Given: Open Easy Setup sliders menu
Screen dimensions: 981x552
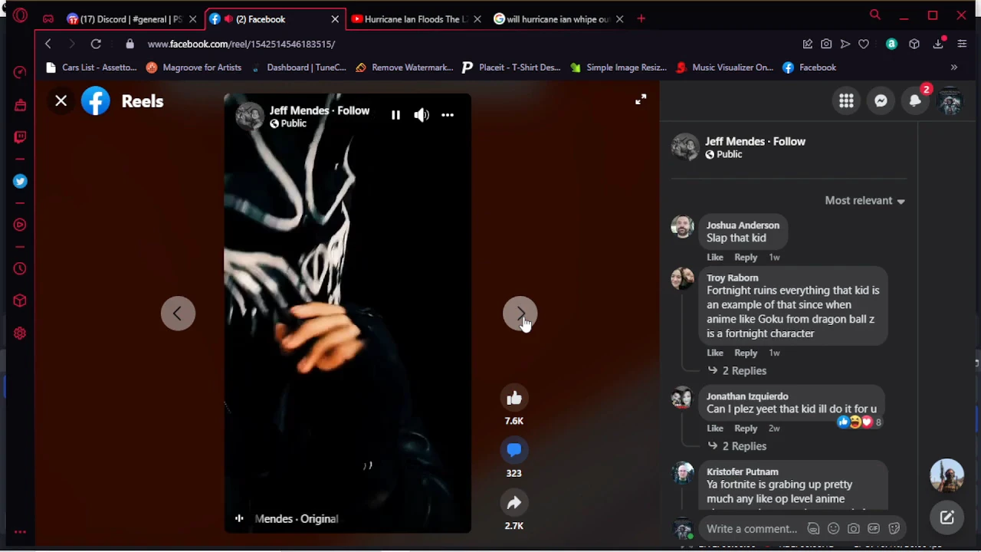Looking at the screenshot, I should pyautogui.click(x=962, y=44).
